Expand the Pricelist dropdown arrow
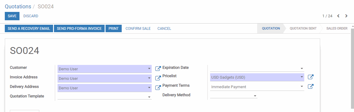The width and height of the screenshot is (354, 112). (302, 77)
